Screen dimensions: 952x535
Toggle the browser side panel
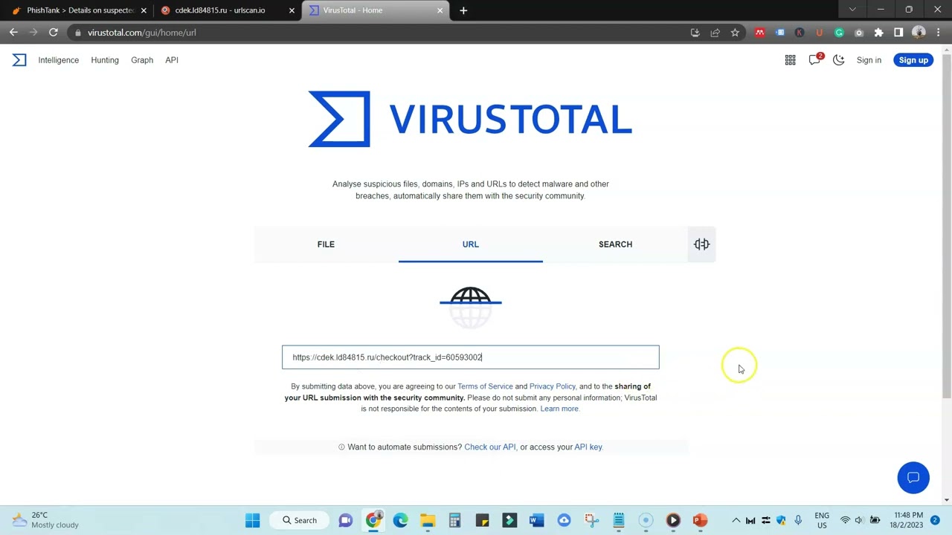click(898, 33)
